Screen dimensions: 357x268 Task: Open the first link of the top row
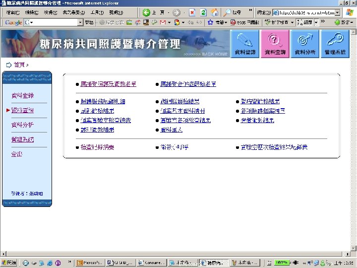pyautogui.click(x=108, y=84)
